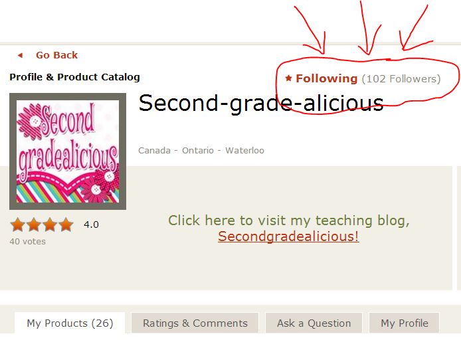Screen dimensions: 461x346
Task: Open the Ask a Question tab
Action: point(314,323)
